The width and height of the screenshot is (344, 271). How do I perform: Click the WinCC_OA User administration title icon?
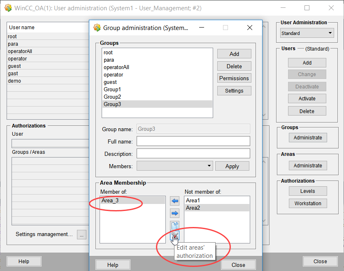click(8, 8)
